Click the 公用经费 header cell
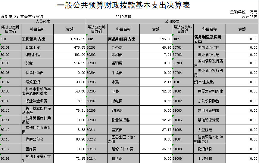Image resolution: width=259 pixels, height=163 pixels. pos(172,21)
